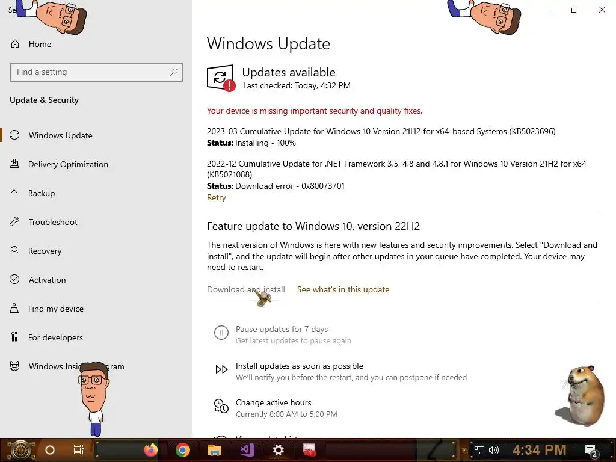Click the missing important security fixes warning

(x=315, y=111)
